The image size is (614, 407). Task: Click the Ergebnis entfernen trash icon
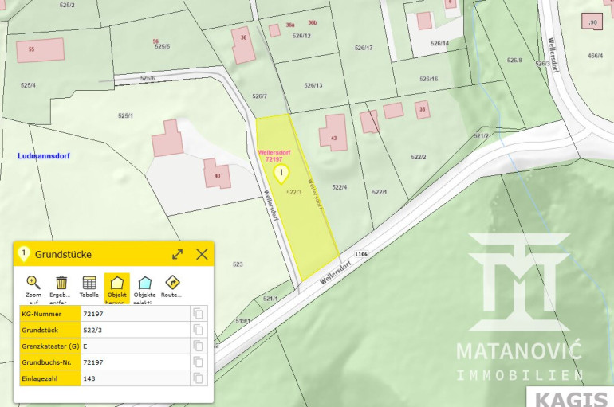61,282
